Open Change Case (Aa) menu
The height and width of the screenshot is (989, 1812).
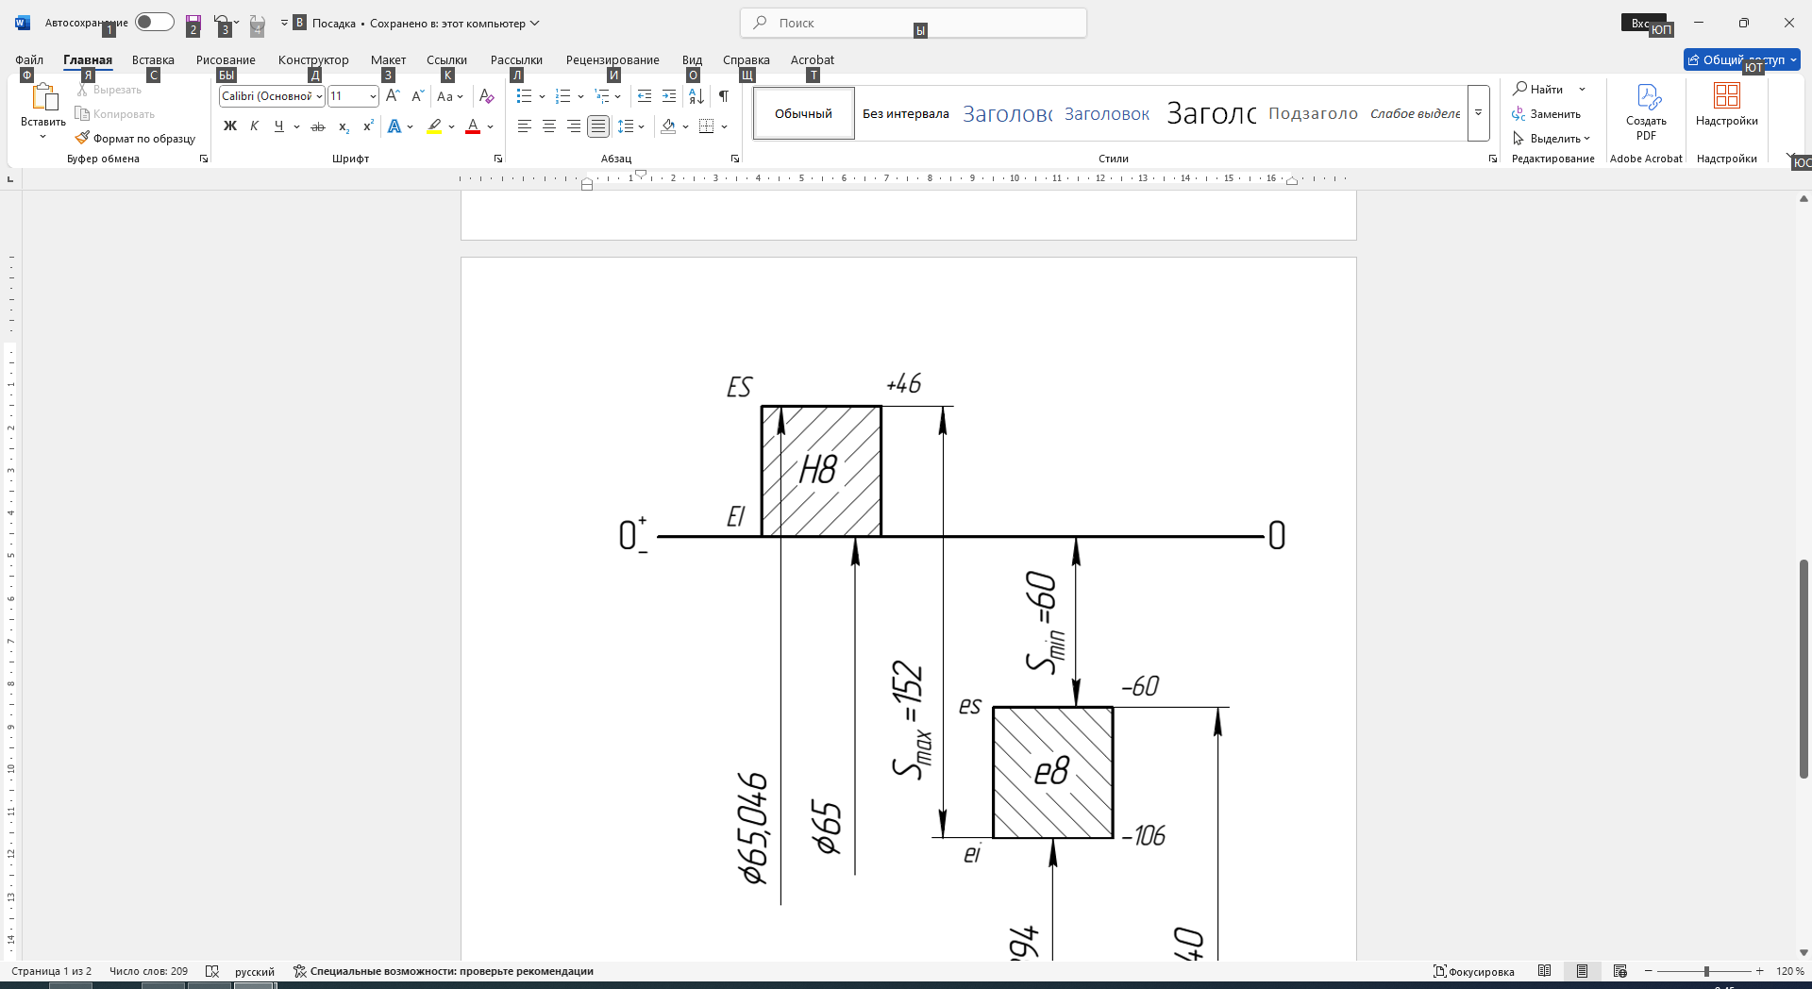(450, 95)
